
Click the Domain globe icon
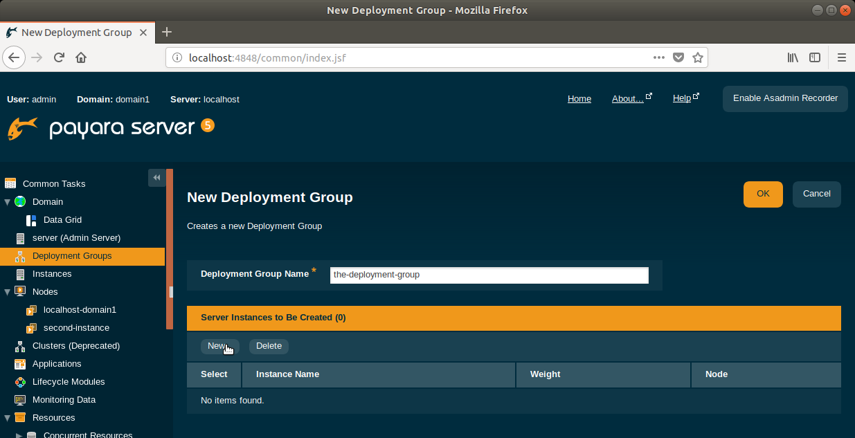19,201
